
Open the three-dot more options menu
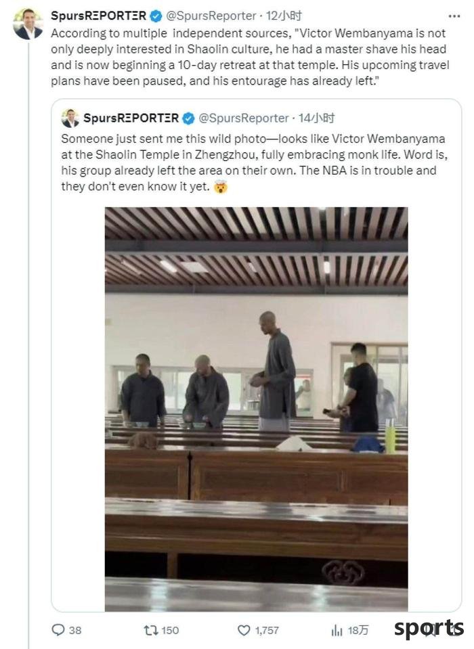[454, 16]
